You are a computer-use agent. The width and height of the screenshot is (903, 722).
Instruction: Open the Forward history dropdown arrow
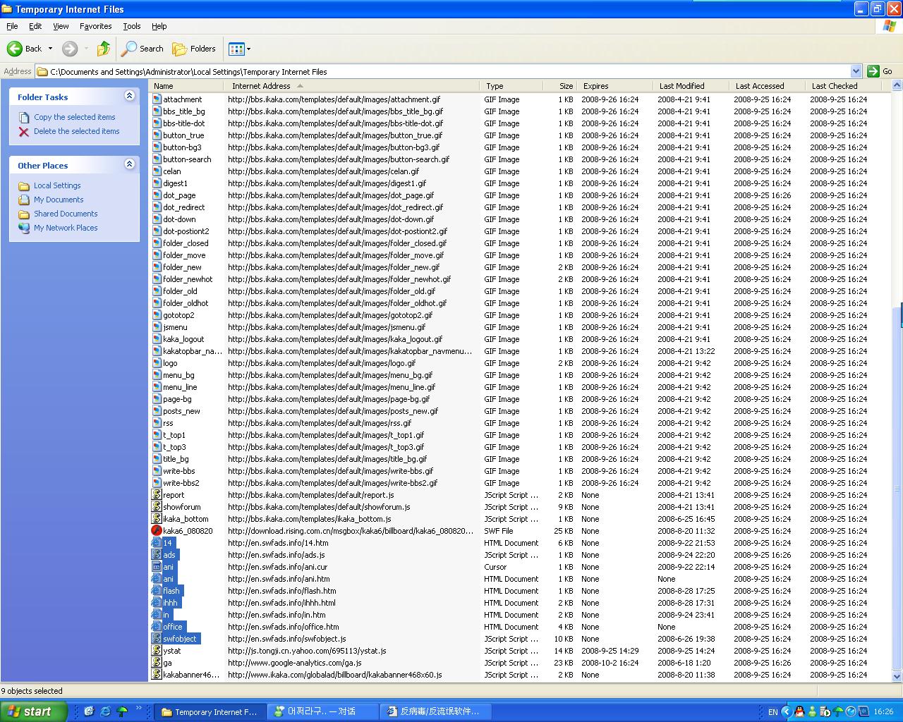tap(86, 49)
